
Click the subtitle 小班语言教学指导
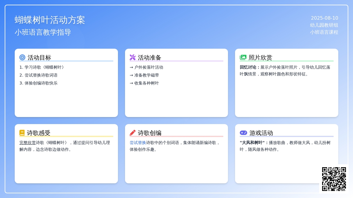click(43, 32)
